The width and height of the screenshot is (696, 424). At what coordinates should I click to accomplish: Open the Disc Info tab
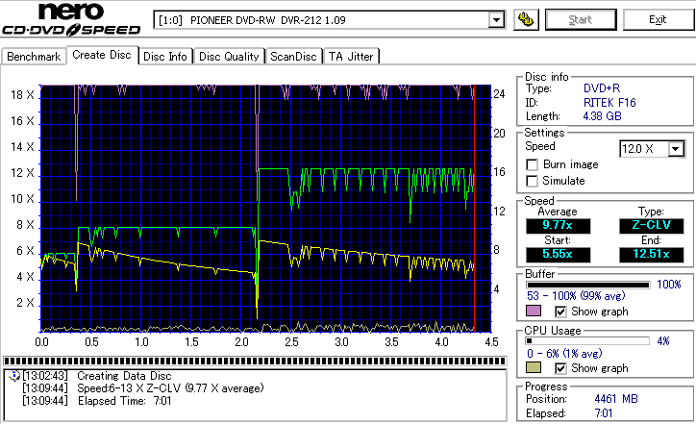tap(165, 57)
